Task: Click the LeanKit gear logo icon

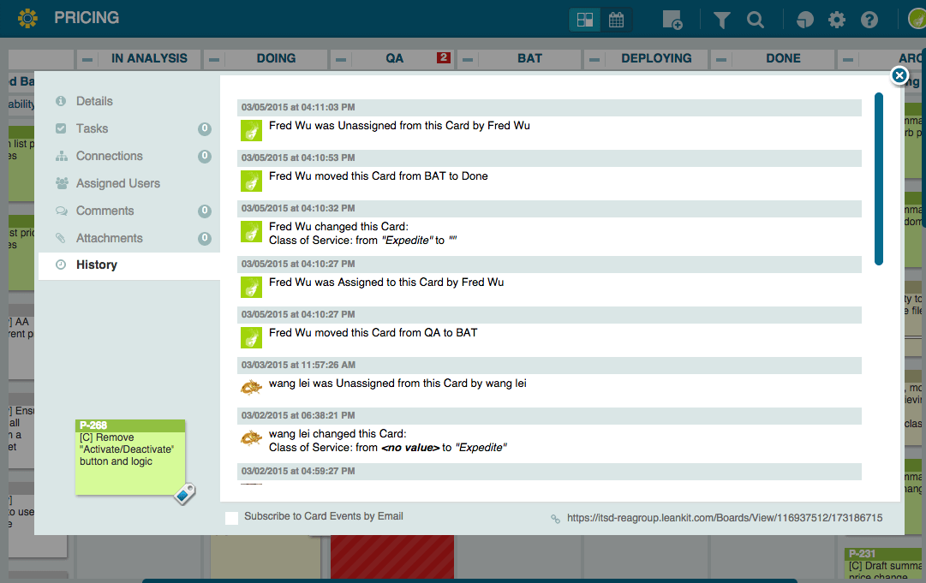Action: coord(27,18)
